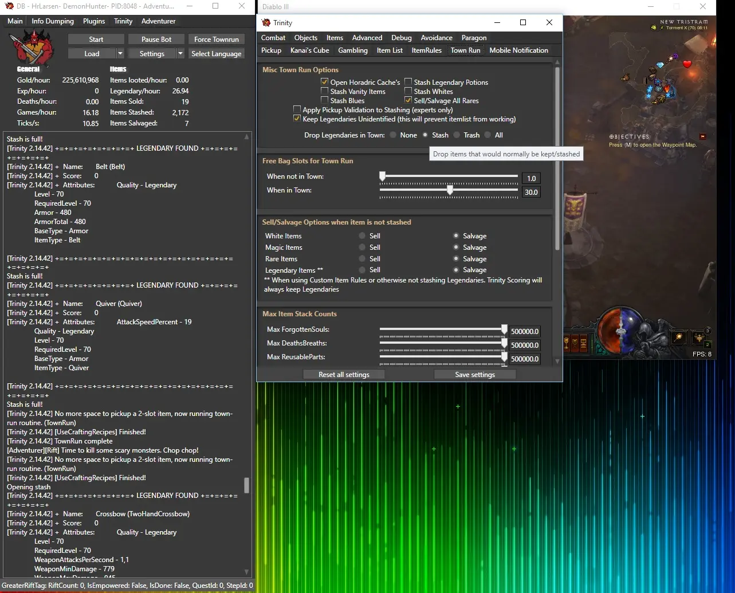The image size is (735, 593).
Task: Click the golden chalice menu icon in game bar
Action: (567, 343)
